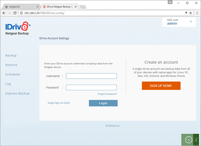Open the Chrome three-dot menu
This screenshot has width=201, height=146.
pyautogui.click(x=197, y=13)
